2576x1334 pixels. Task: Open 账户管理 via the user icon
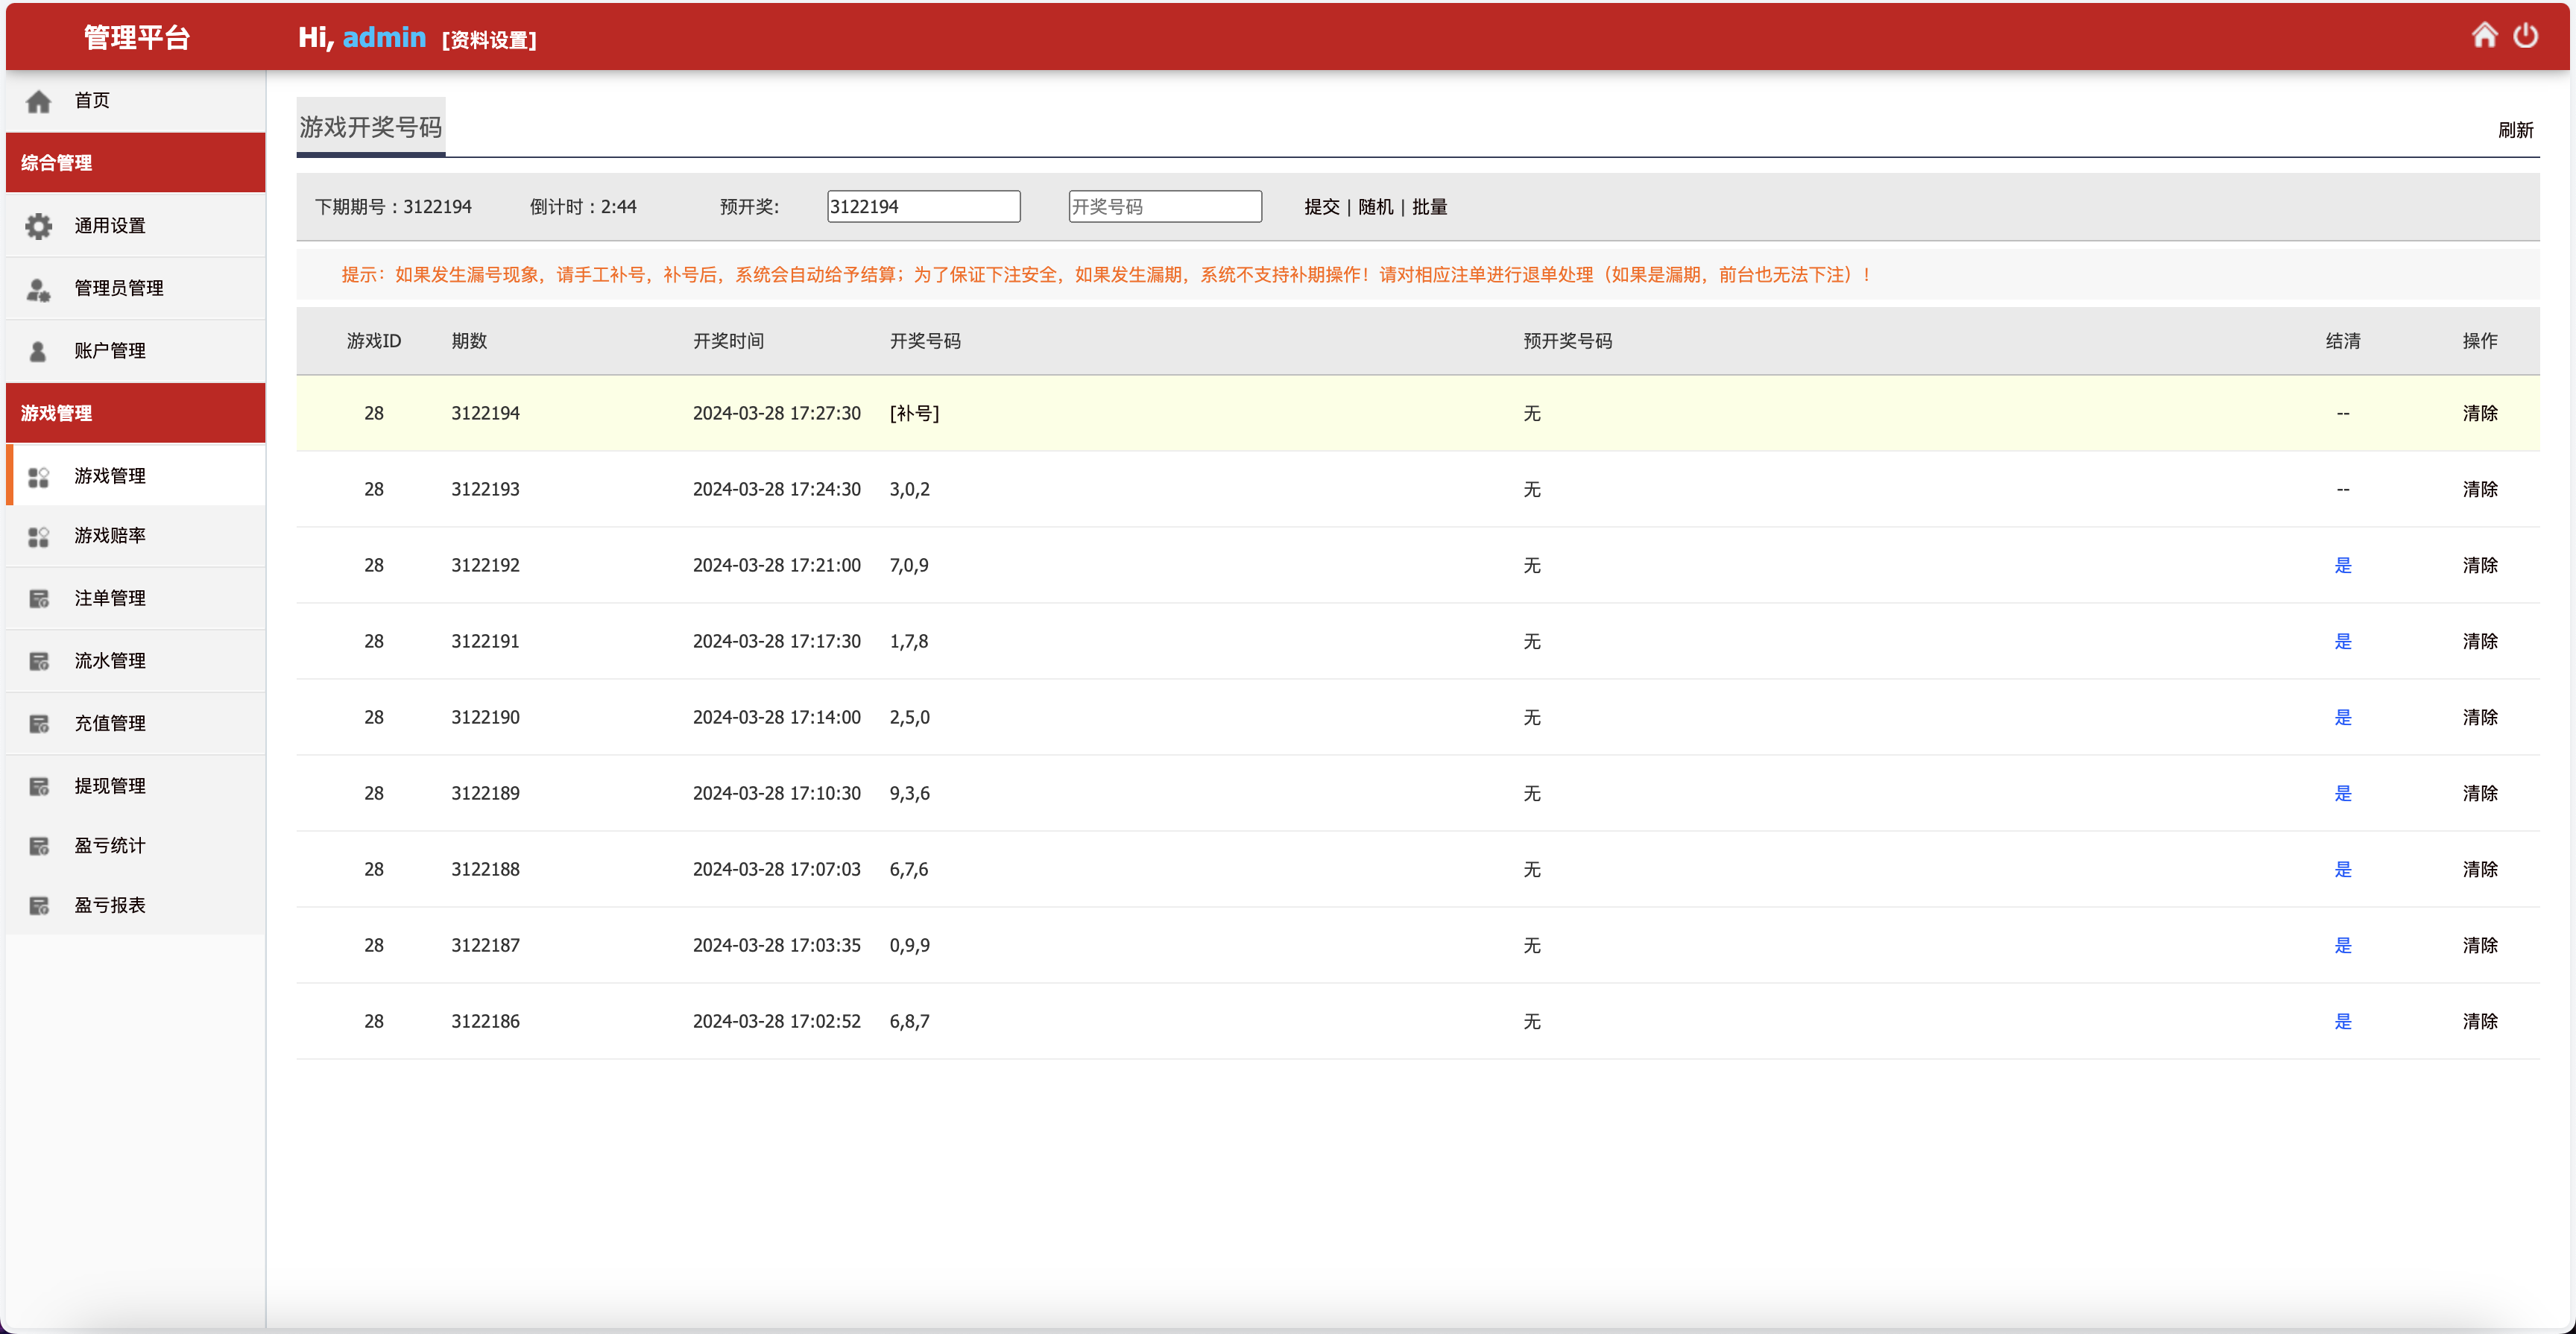(x=39, y=350)
